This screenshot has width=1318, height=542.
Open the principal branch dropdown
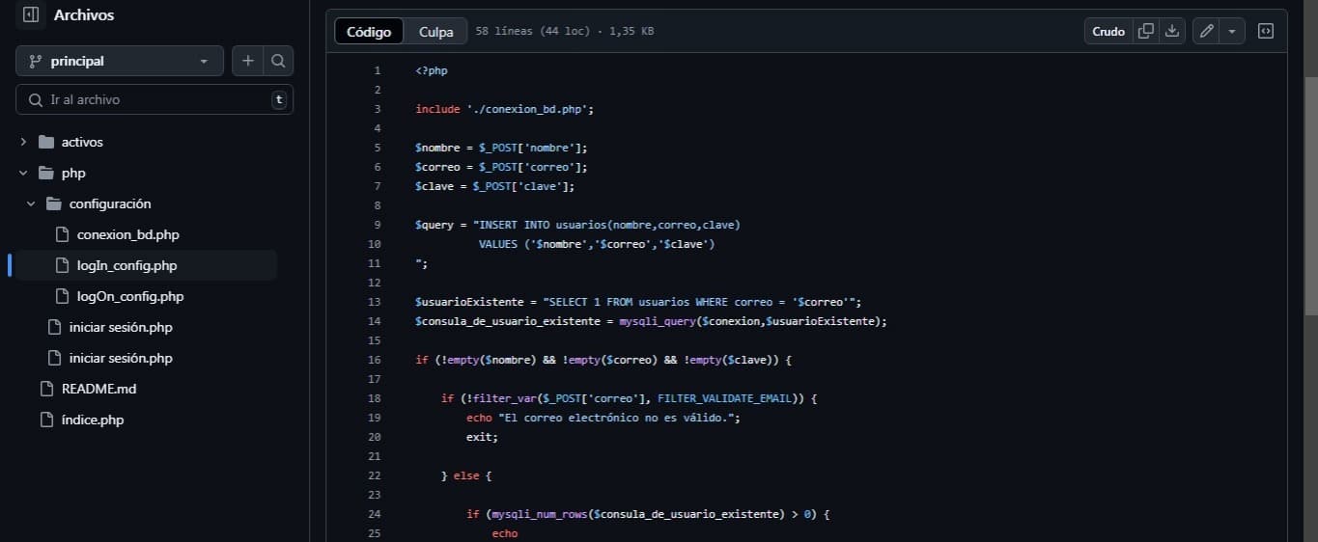click(x=119, y=61)
